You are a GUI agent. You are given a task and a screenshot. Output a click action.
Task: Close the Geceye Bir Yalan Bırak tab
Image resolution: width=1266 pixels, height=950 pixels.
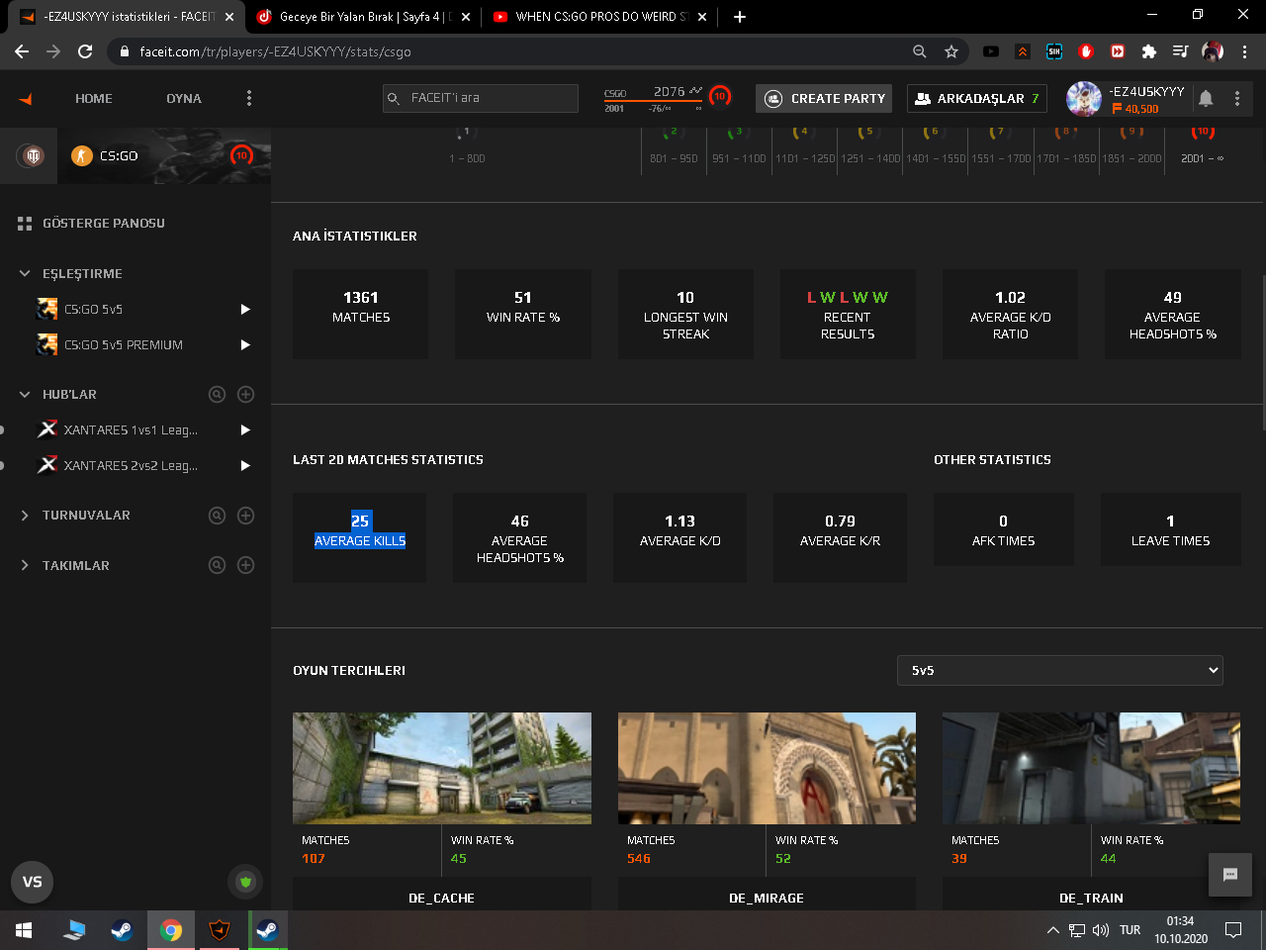coord(466,17)
